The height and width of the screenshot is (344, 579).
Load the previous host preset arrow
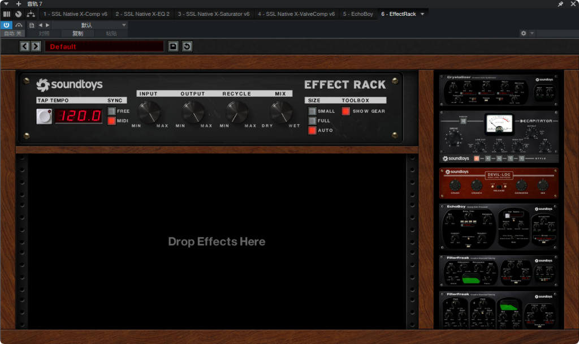click(x=40, y=25)
